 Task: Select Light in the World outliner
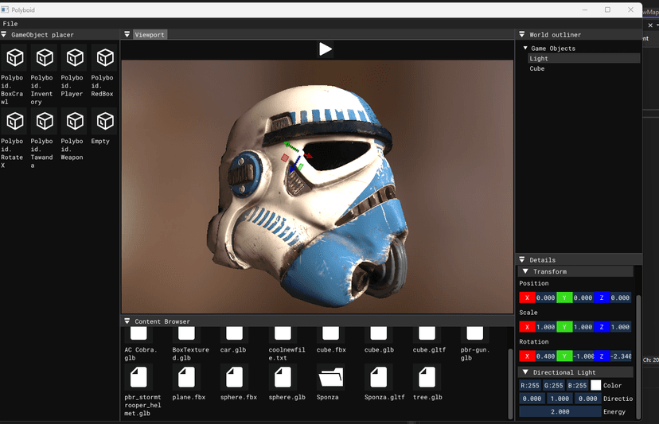(539, 58)
